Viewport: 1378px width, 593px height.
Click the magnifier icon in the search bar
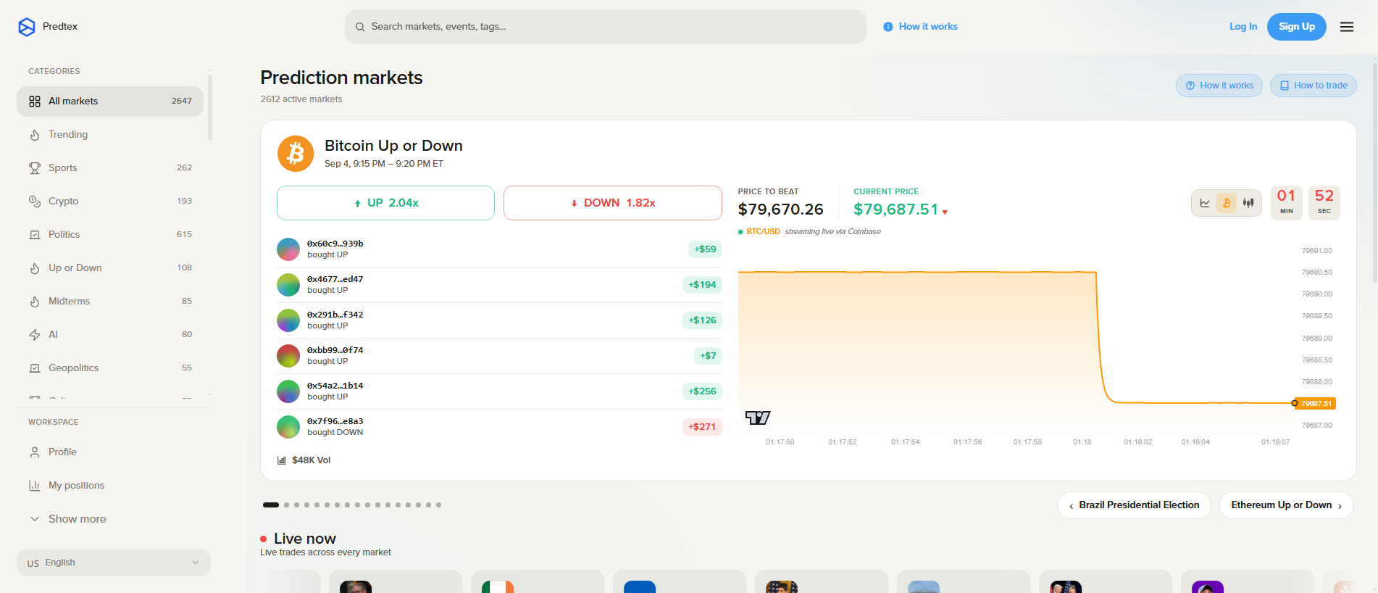click(x=360, y=27)
